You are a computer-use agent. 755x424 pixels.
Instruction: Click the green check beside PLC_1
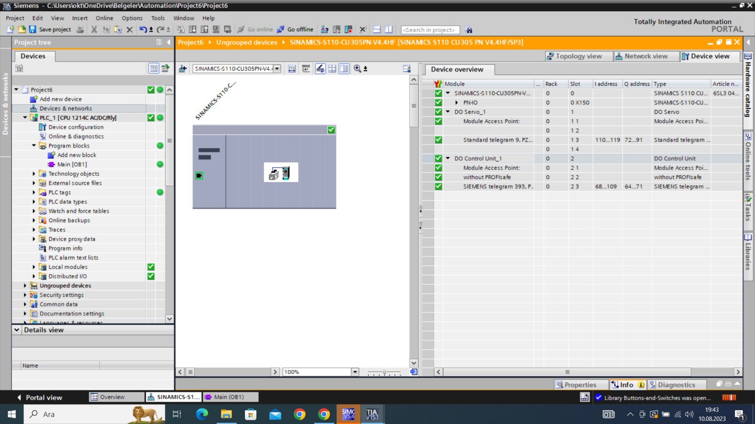tap(151, 118)
